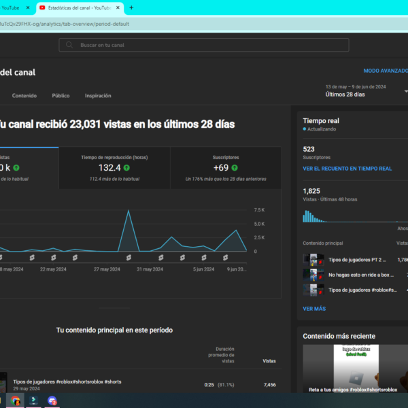The width and height of the screenshot is (408, 408).
Task: Click the 'Un 176% más que los 28 días anteriores' text
Action: click(x=226, y=179)
